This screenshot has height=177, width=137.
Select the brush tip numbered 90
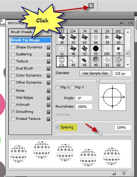pos(96,62)
